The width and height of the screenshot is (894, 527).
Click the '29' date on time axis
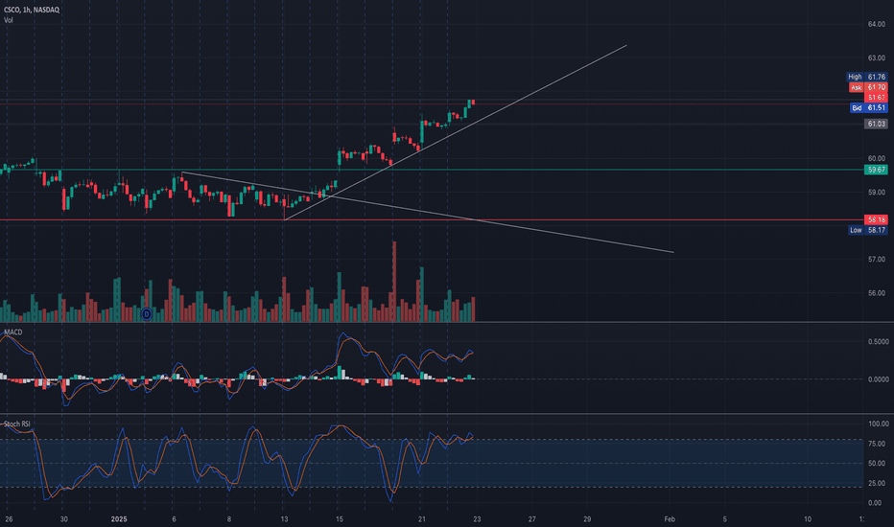[x=587, y=519]
